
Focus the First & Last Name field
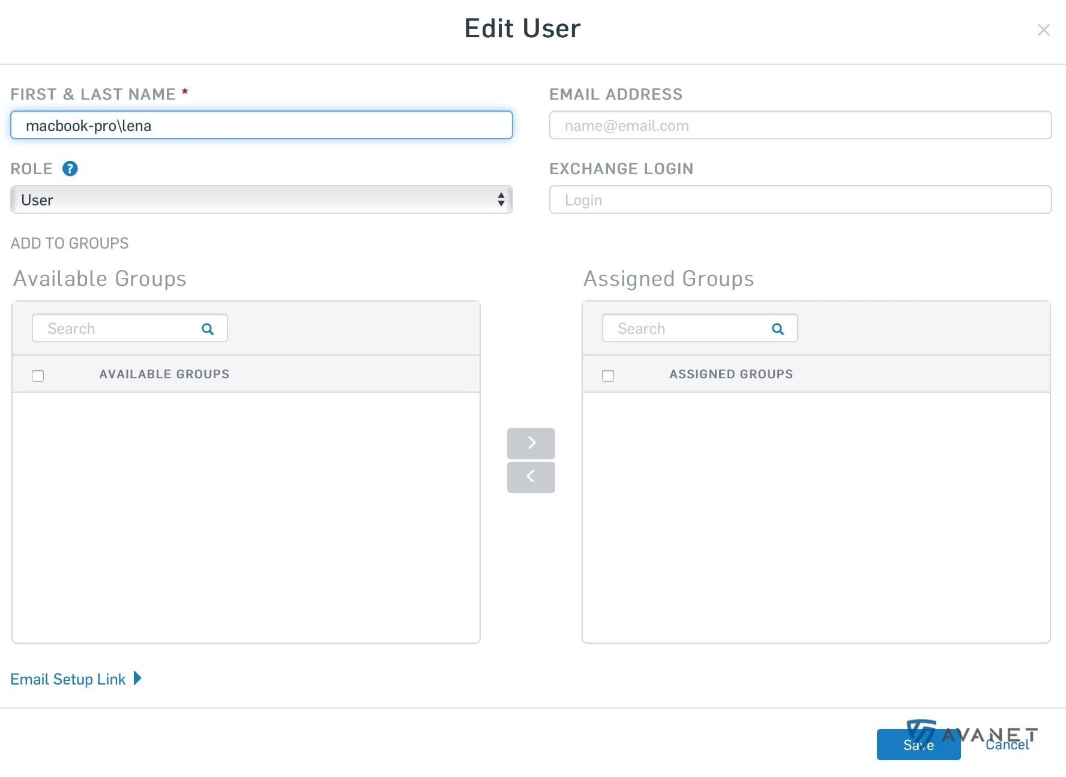262,125
